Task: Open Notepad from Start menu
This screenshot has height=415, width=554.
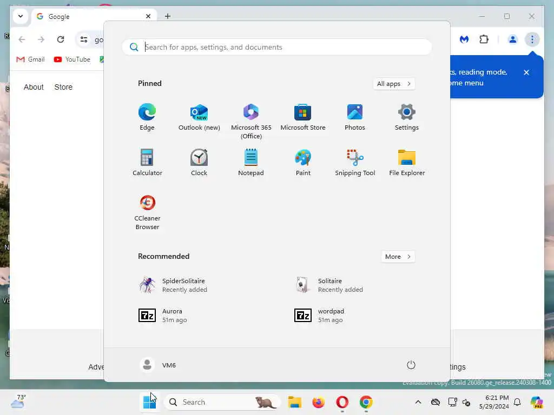Action: [x=251, y=163]
